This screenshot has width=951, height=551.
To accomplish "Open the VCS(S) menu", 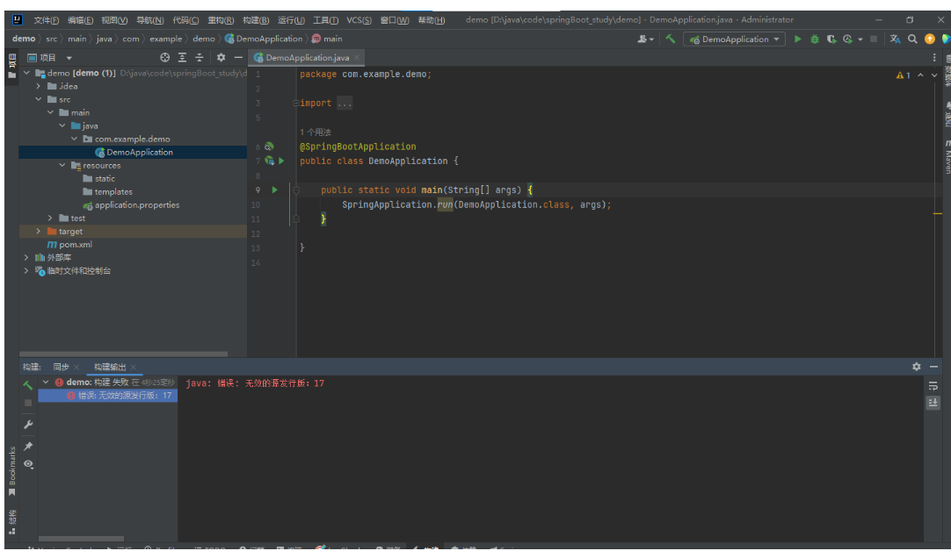I will coord(359,20).
